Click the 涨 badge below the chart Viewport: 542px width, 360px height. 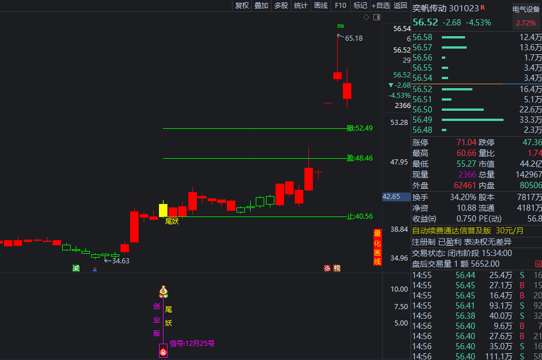click(x=327, y=268)
